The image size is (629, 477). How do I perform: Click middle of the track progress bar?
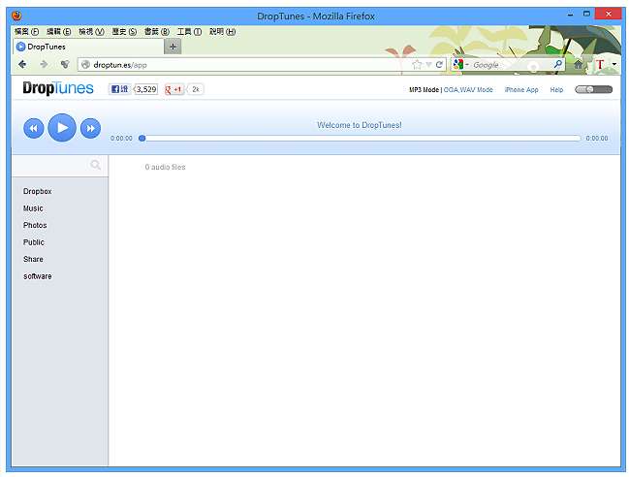click(x=360, y=139)
